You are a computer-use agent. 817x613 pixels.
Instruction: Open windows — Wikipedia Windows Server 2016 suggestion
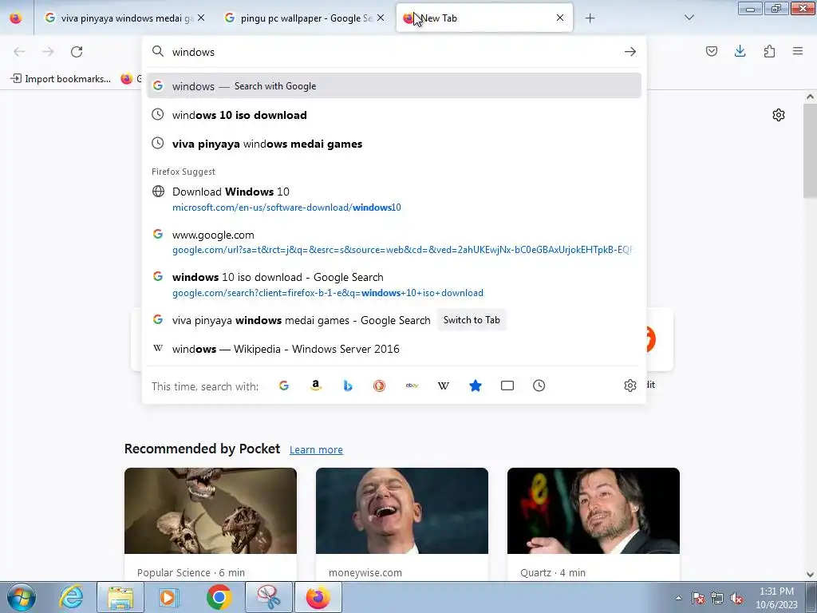(x=393, y=350)
